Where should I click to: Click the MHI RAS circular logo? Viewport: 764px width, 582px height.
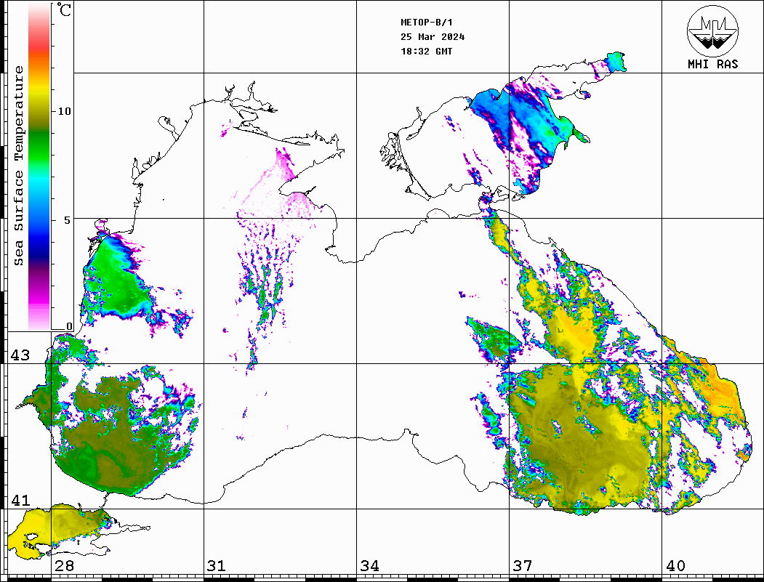[712, 31]
